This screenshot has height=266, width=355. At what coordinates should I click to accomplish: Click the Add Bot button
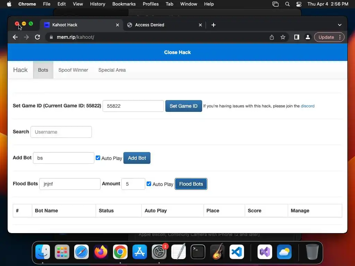[x=137, y=158]
